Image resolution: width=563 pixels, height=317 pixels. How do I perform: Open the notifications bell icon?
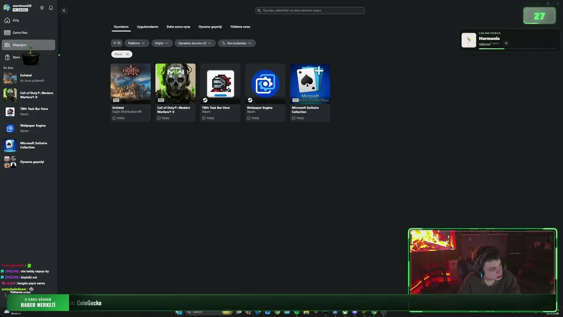(51, 8)
